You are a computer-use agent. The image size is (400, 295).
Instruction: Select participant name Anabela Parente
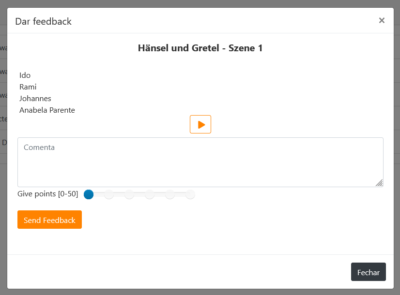pyautogui.click(x=47, y=110)
